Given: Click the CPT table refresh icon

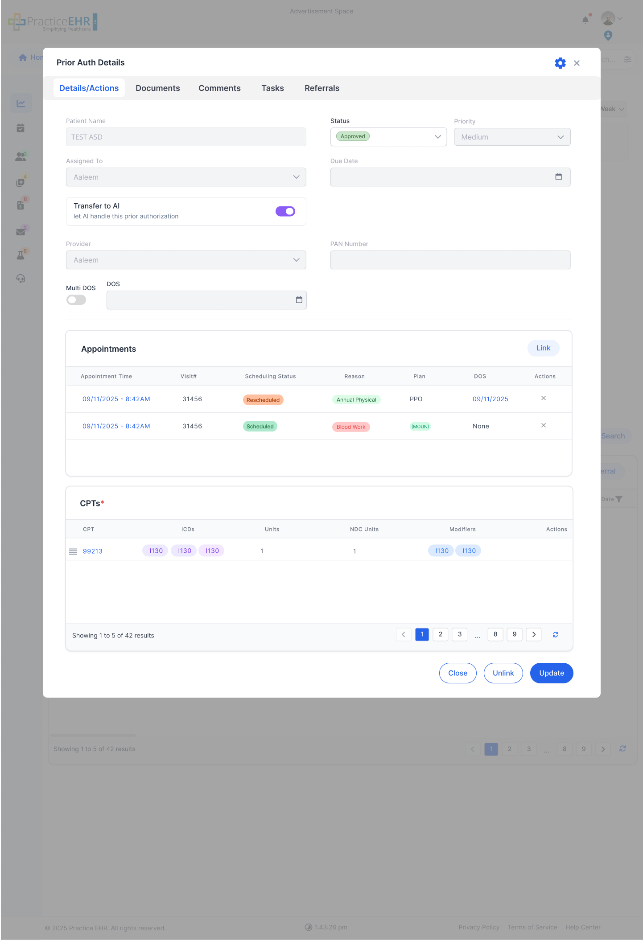Looking at the screenshot, I should click(x=555, y=635).
